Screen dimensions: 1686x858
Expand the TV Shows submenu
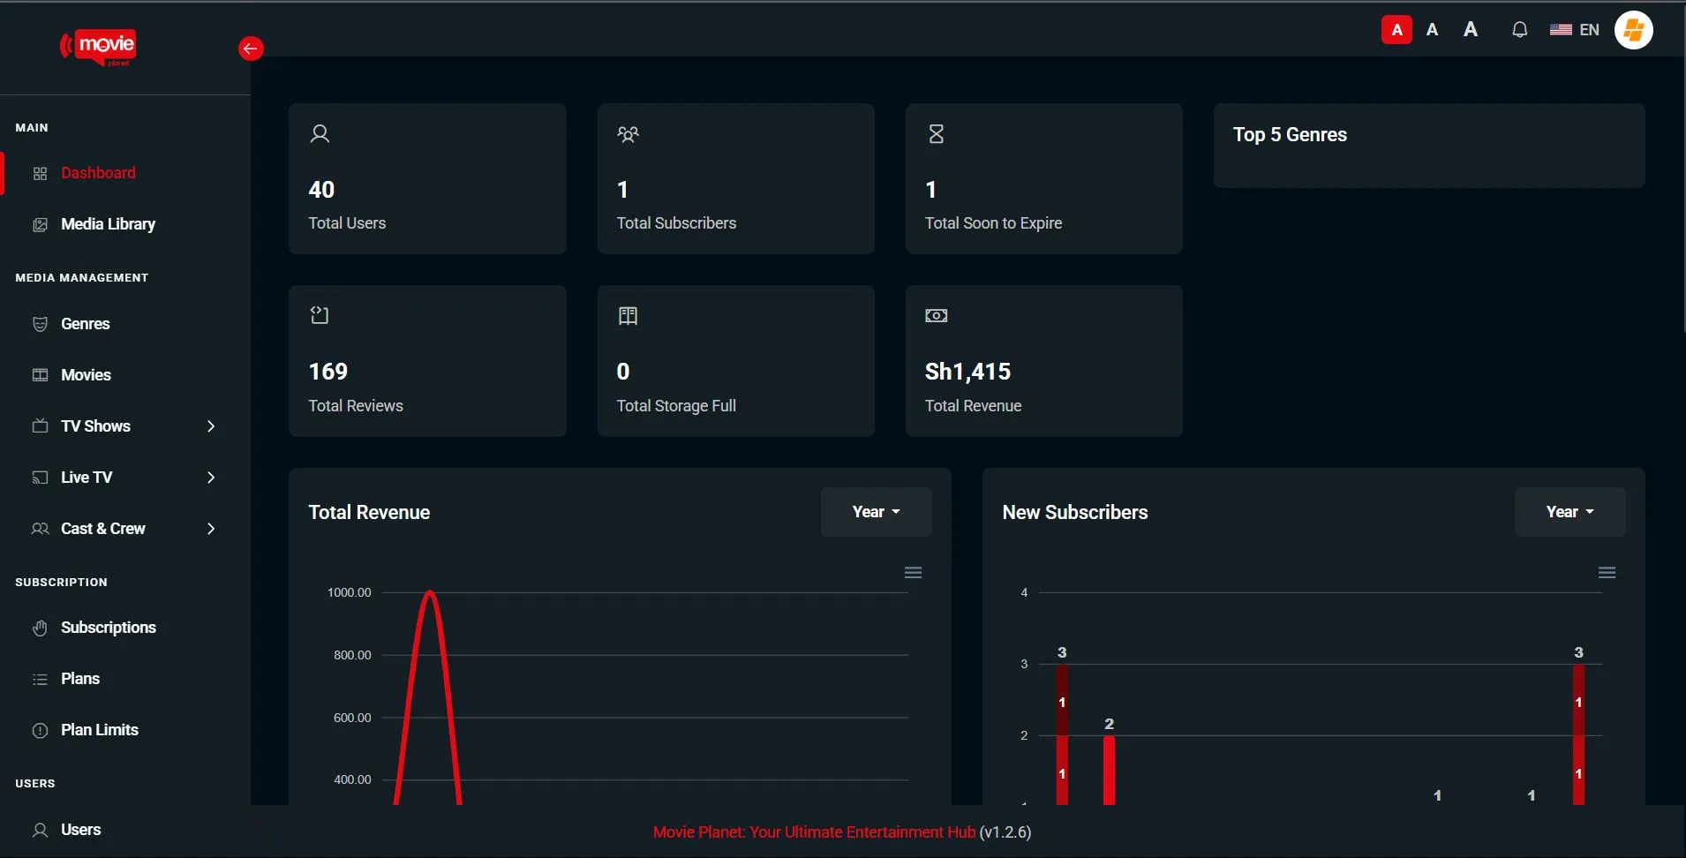[210, 426]
